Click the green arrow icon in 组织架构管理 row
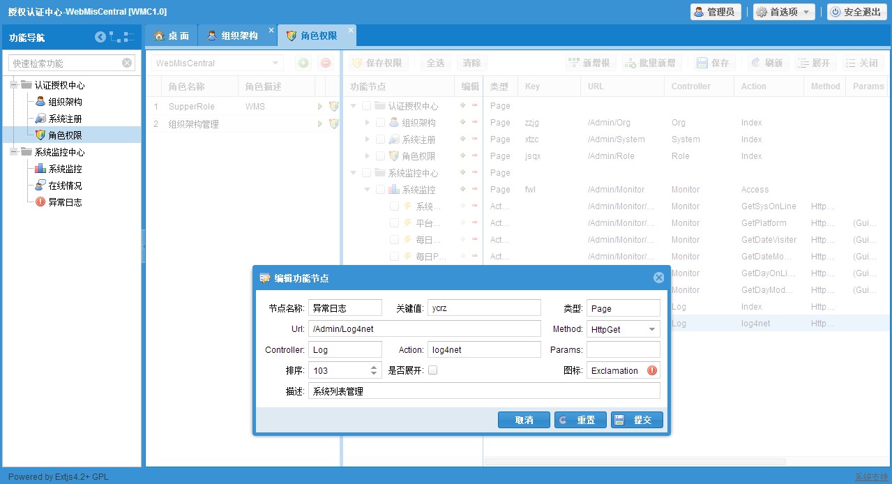The image size is (892, 484). (321, 123)
